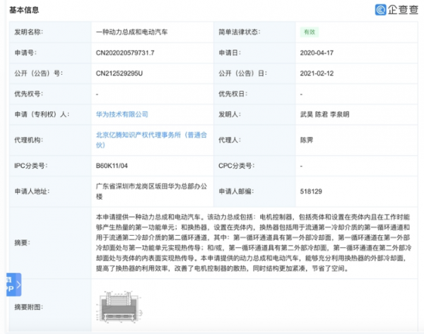The image size is (424, 334).
Task: Click the 公开（公告）日 field label
Action: (242, 73)
